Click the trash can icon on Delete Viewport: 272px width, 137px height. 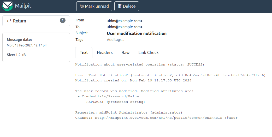pyautogui.click(x=120, y=6)
